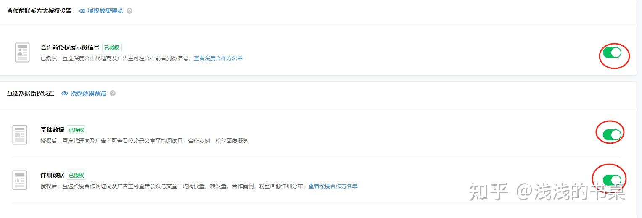Click the eye icon beside 互选数据授权设置

point(65,93)
